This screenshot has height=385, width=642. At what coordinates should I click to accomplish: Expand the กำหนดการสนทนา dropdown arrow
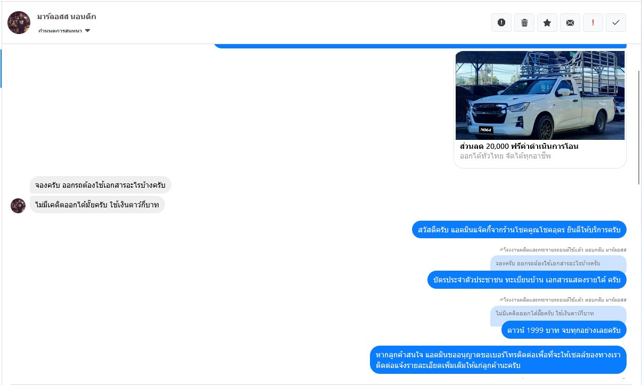(x=87, y=31)
